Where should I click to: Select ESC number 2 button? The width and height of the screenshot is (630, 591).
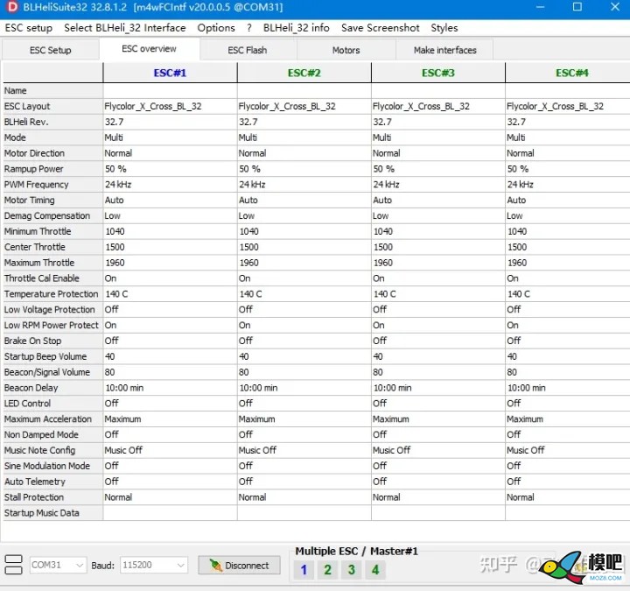327,570
